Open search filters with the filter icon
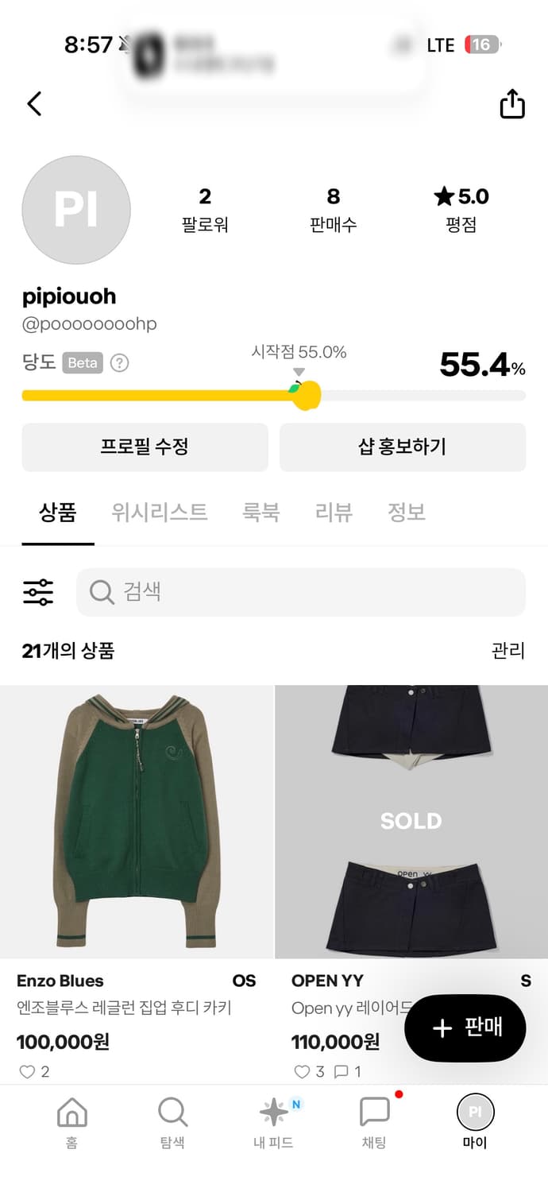The height and width of the screenshot is (1192, 548). tap(36, 591)
